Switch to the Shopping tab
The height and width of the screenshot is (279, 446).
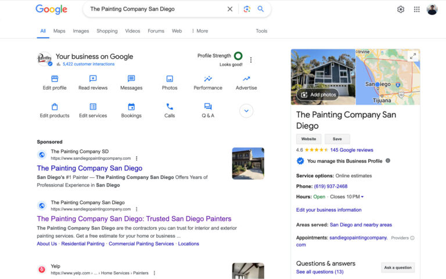pyautogui.click(x=107, y=31)
